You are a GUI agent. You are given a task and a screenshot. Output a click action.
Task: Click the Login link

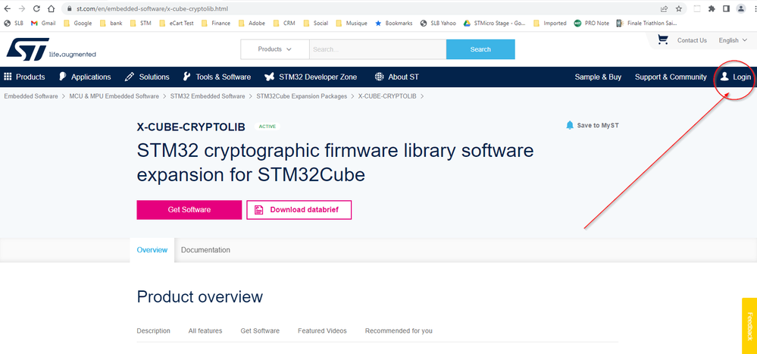click(x=735, y=77)
